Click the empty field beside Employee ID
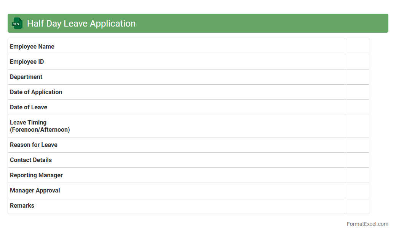Screen dimensions: 396x235 coord(358,62)
